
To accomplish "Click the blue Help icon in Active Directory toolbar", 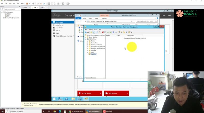I will 113,33.
